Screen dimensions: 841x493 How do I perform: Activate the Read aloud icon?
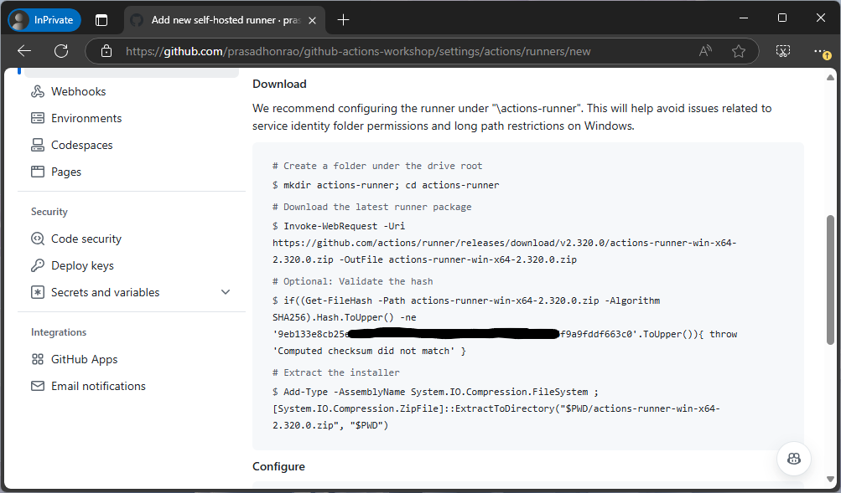pos(705,51)
